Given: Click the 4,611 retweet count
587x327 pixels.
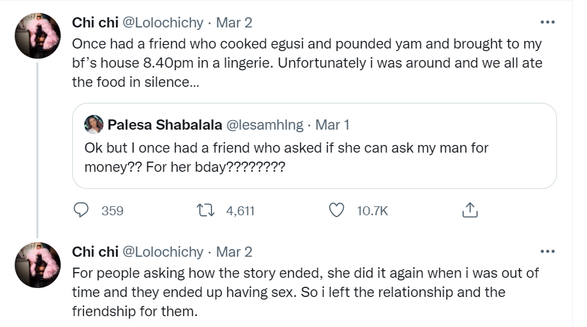Looking at the screenshot, I should tap(240, 210).
